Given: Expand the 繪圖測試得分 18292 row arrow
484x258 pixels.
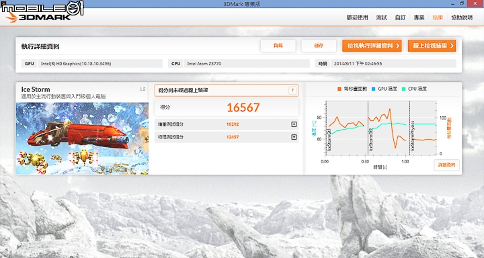Looking at the screenshot, I should pyautogui.click(x=294, y=124).
